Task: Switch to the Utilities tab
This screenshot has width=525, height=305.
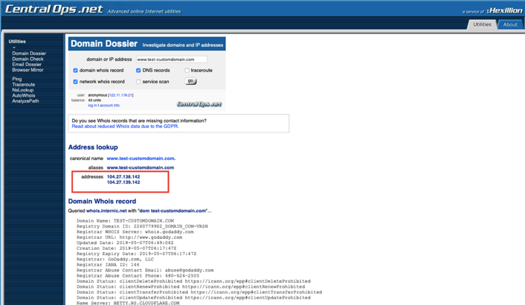Action: (x=482, y=25)
